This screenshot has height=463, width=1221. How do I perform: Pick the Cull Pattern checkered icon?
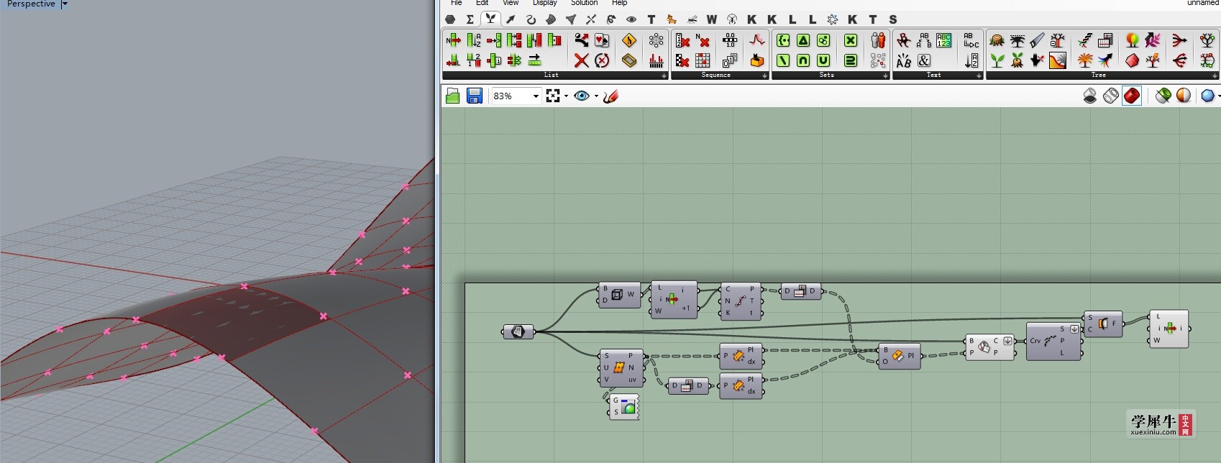682,60
